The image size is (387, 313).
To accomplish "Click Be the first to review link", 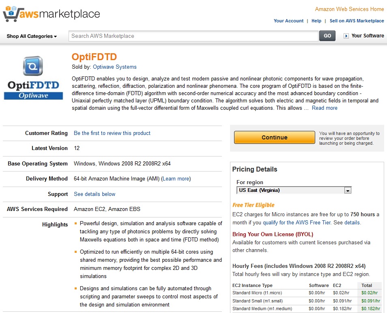I will tap(112, 133).
